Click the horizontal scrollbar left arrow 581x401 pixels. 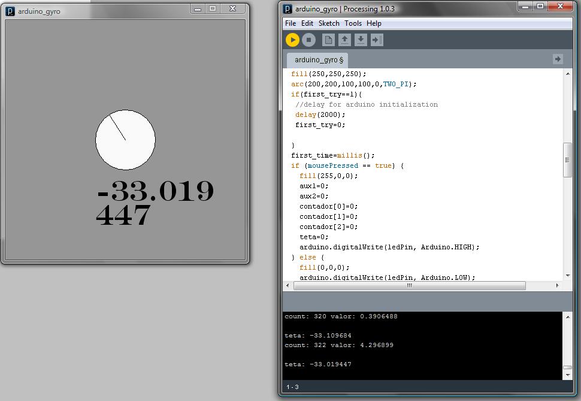point(288,285)
